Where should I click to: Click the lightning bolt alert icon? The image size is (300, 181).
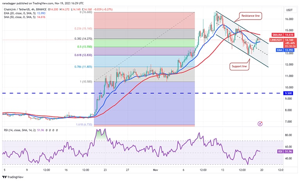coord(260,124)
